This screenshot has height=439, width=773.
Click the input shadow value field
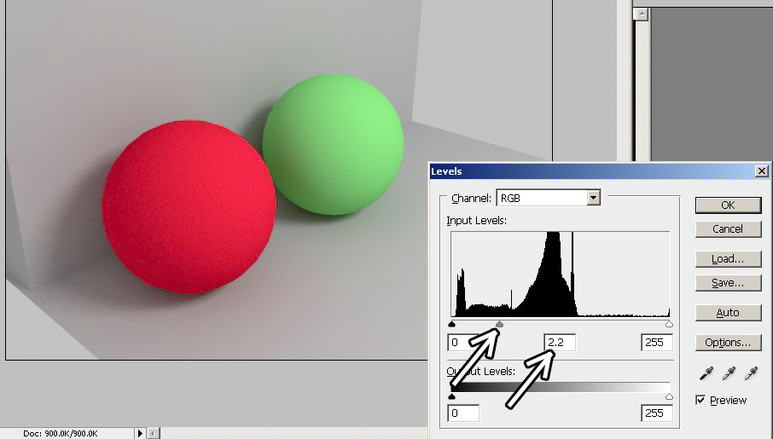pyautogui.click(x=463, y=343)
